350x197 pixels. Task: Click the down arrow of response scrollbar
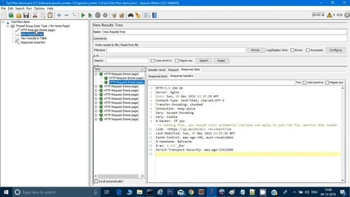[343, 180]
